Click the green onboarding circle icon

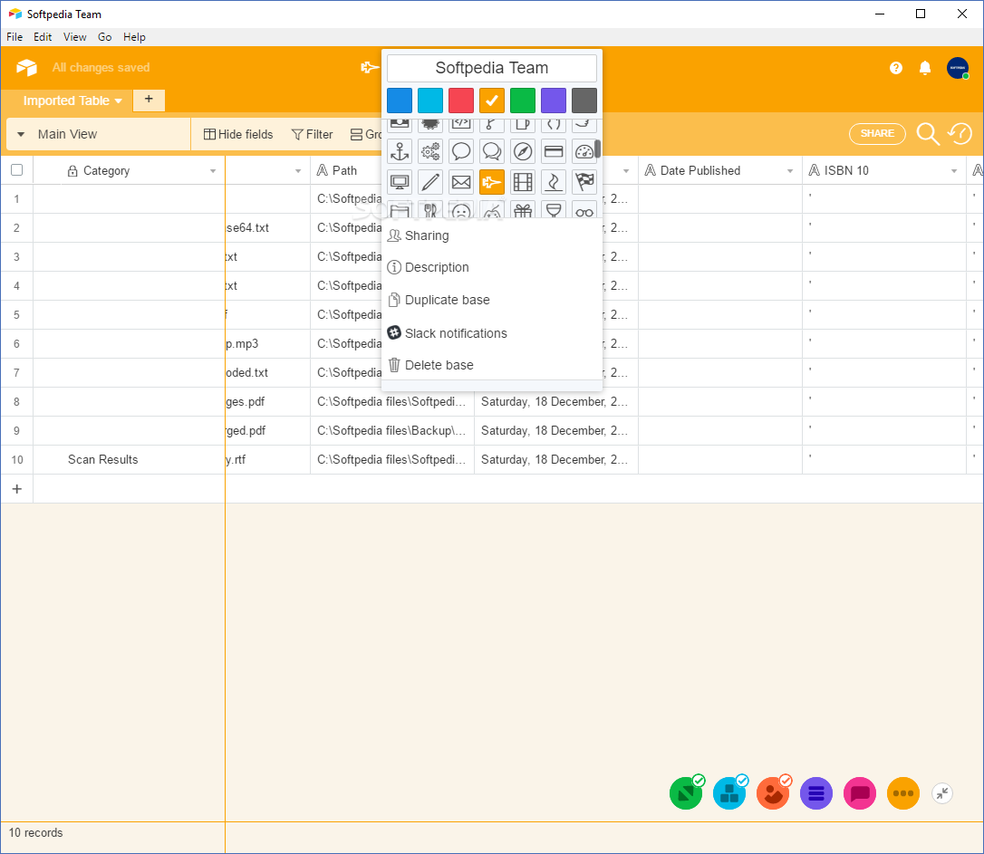[686, 793]
